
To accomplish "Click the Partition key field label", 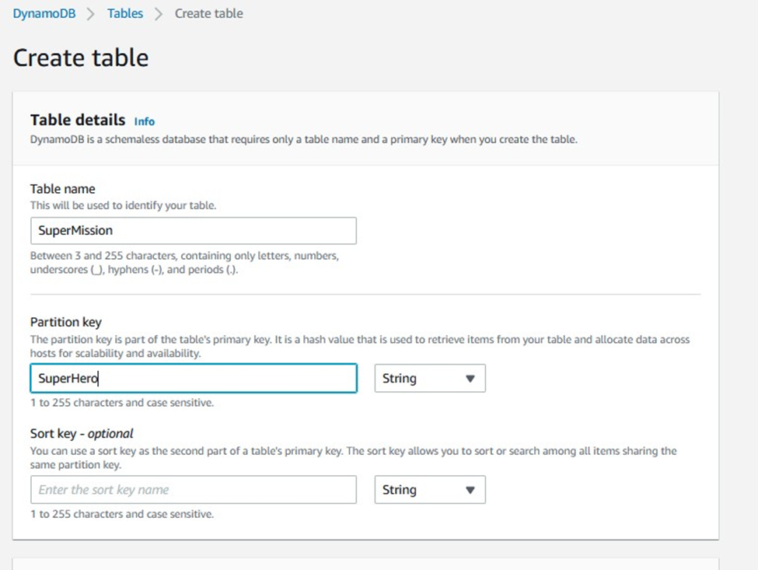I will (66, 322).
